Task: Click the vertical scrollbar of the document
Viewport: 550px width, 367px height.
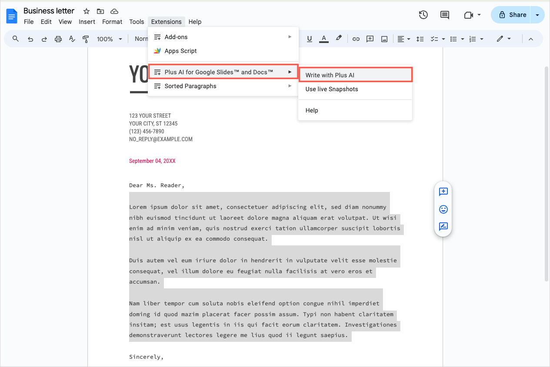Action: (x=547, y=174)
